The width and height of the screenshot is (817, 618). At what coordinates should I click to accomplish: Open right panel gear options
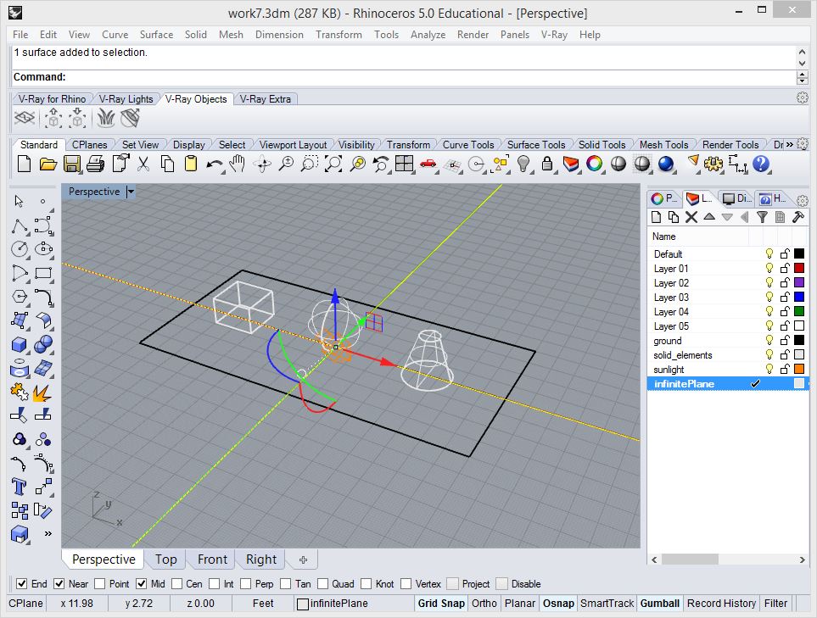(x=803, y=200)
